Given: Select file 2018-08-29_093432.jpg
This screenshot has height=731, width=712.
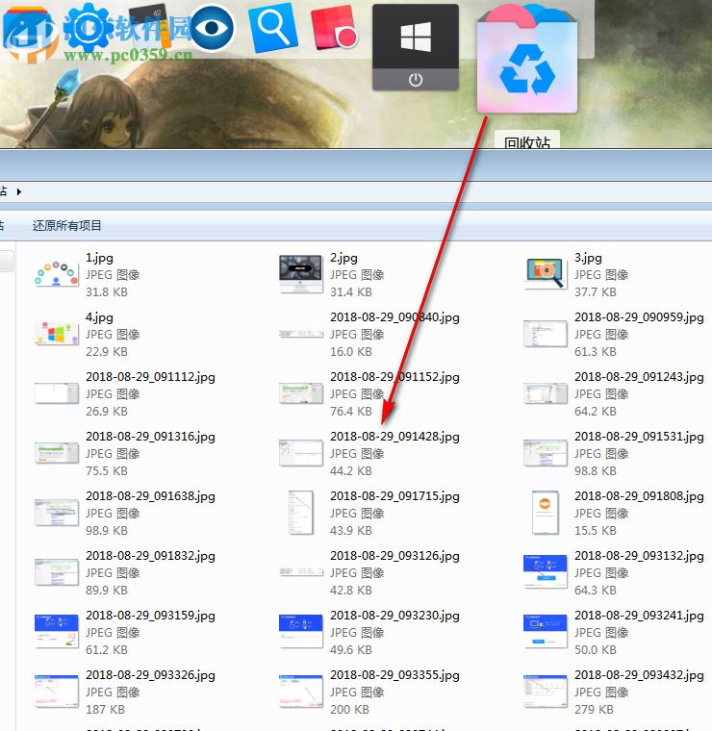Looking at the screenshot, I should point(614,692).
